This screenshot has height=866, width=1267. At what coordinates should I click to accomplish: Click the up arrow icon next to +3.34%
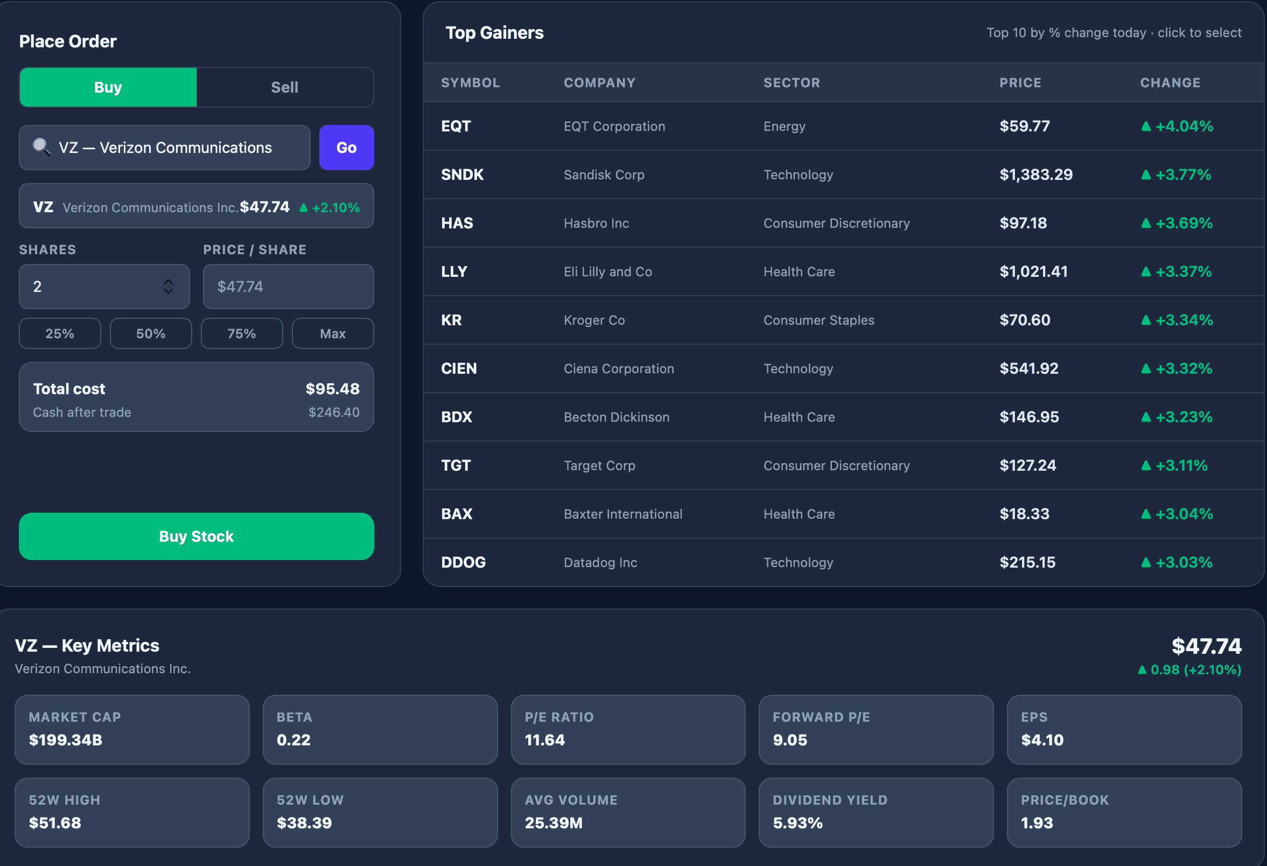1146,320
